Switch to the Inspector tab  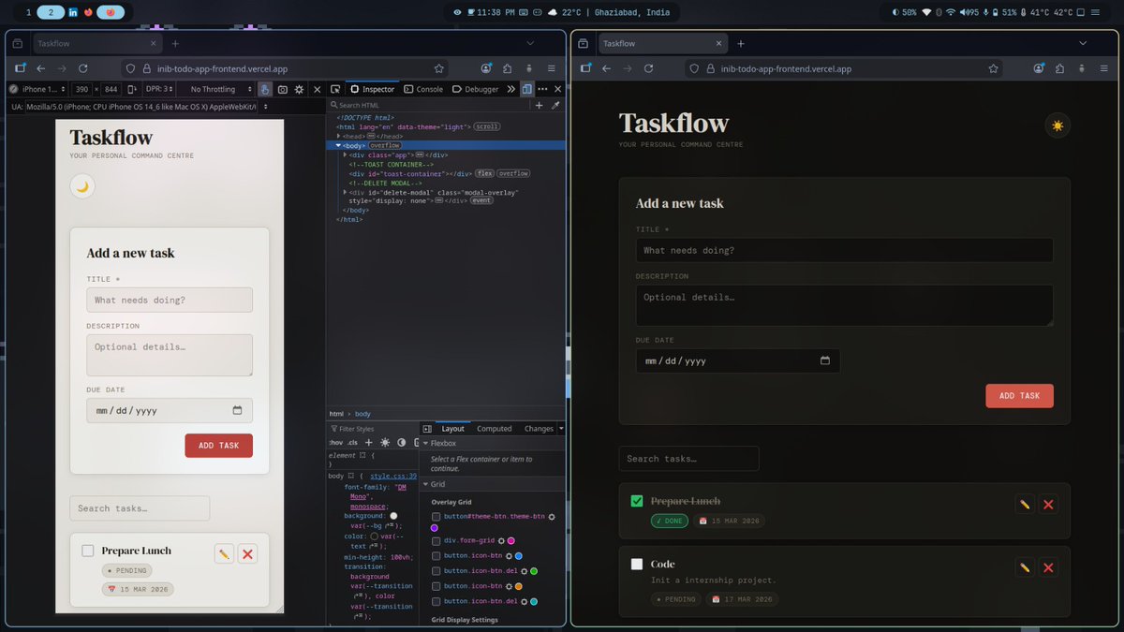(372, 89)
